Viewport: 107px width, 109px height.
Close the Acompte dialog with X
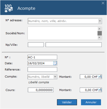click(103, 3)
